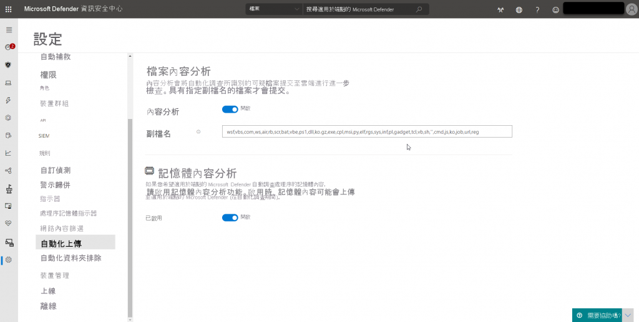Click the Microsoft Defender 資訊安全中心 title

point(74,9)
